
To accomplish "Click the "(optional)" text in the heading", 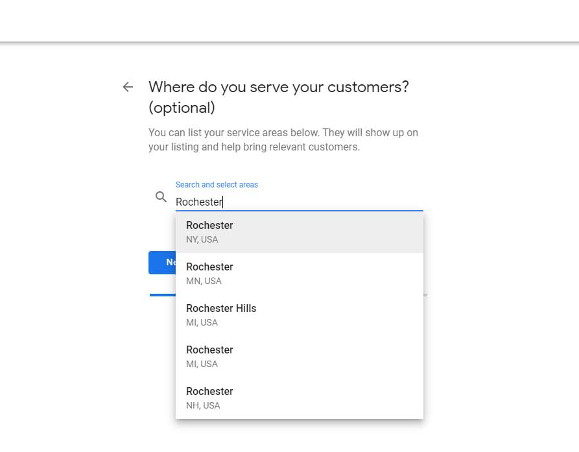I will click(x=182, y=108).
